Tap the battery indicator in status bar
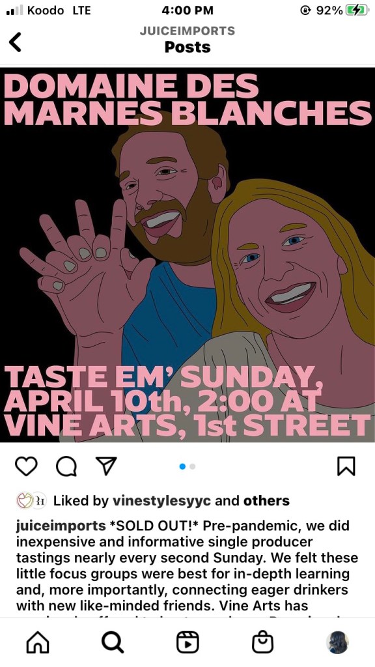 pos(357,10)
